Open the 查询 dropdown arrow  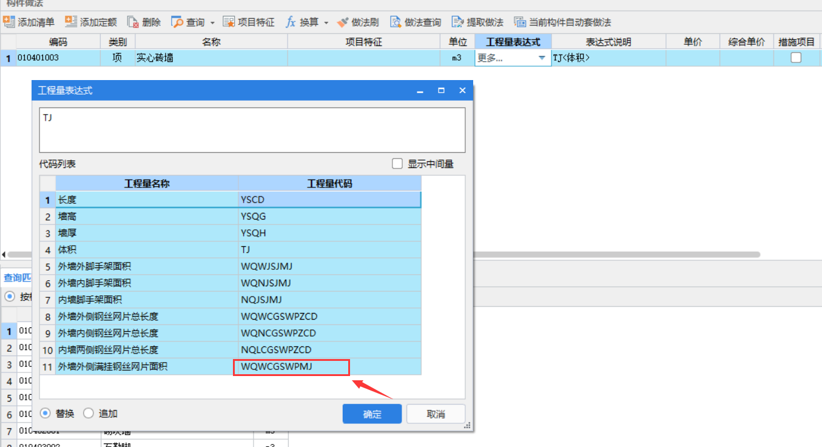tap(212, 23)
